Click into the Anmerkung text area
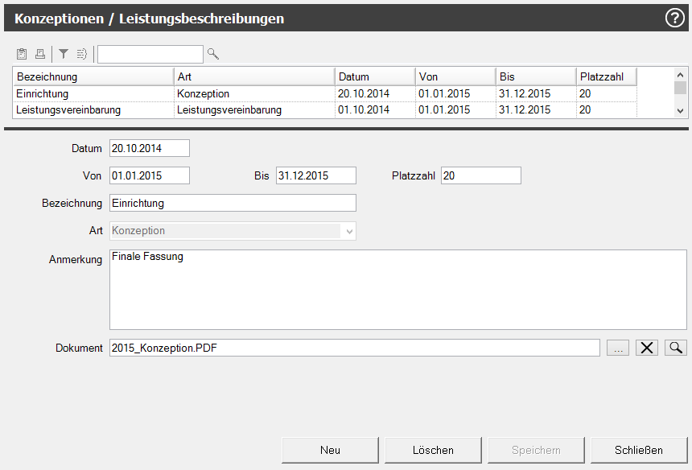The height and width of the screenshot is (470, 692). pyautogui.click(x=397, y=290)
